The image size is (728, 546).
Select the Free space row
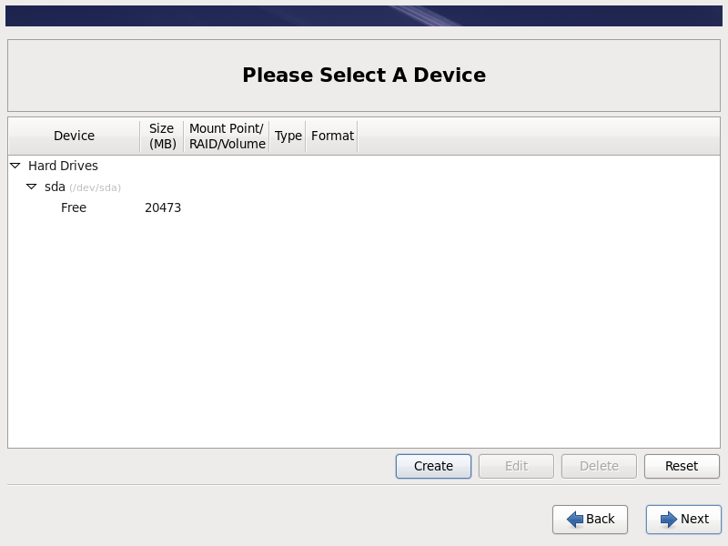click(x=74, y=207)
